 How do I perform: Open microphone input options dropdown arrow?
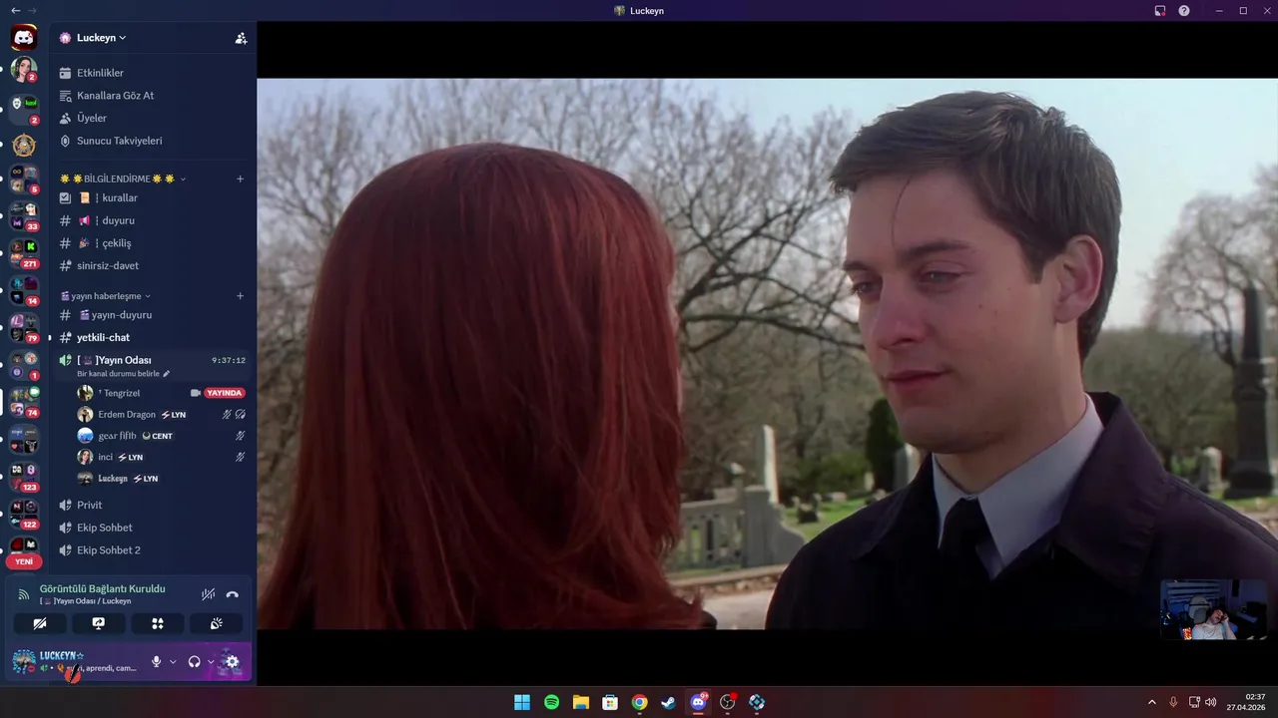[x=173, y=661]
